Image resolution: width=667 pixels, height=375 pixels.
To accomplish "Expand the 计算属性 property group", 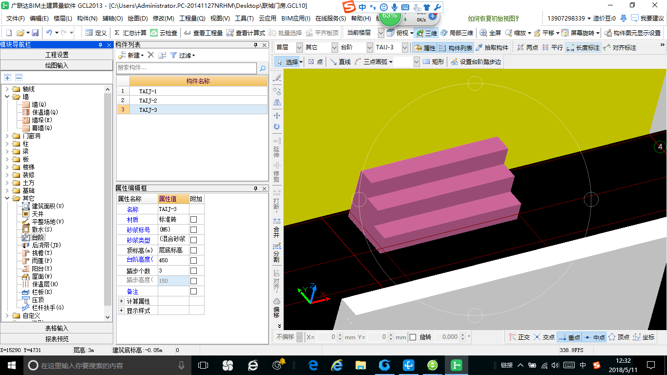I will pos(122,301).
